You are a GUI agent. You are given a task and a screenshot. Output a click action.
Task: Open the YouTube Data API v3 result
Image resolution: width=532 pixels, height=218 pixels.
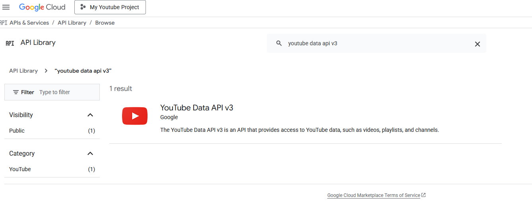tap(196, 108)
